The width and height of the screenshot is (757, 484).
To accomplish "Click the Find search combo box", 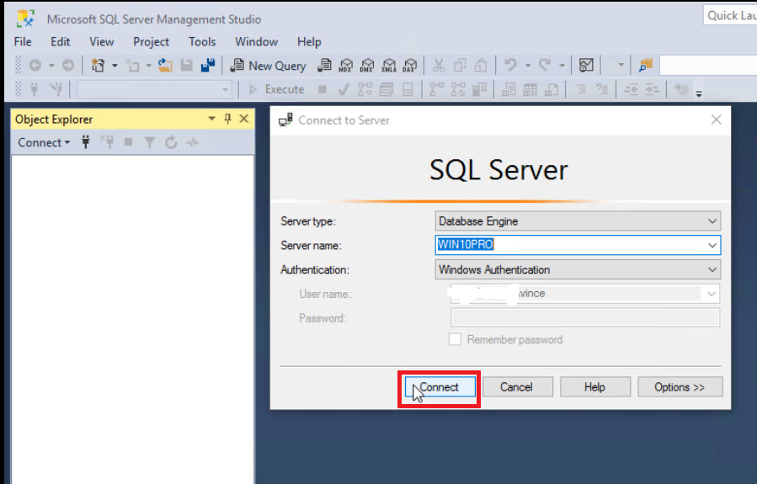I will (x=708, y=65).
